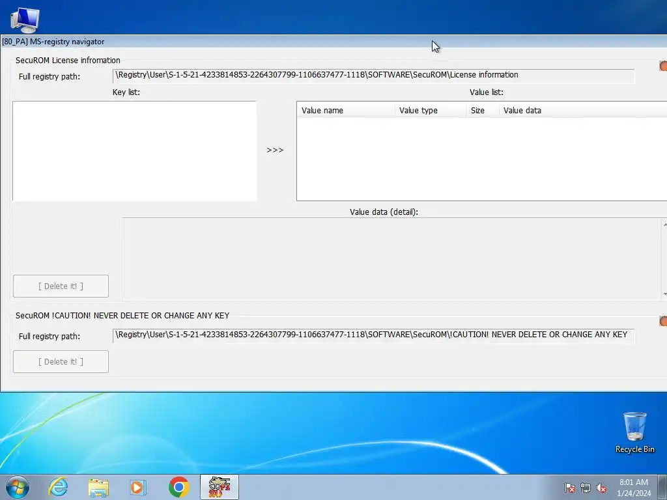This screenshot has width=667, height=500.
Task: Launch Internet Explorer from taskbar
Action: click(58, 487)
